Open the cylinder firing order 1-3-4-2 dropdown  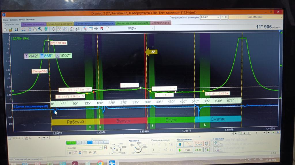[210, 17]
